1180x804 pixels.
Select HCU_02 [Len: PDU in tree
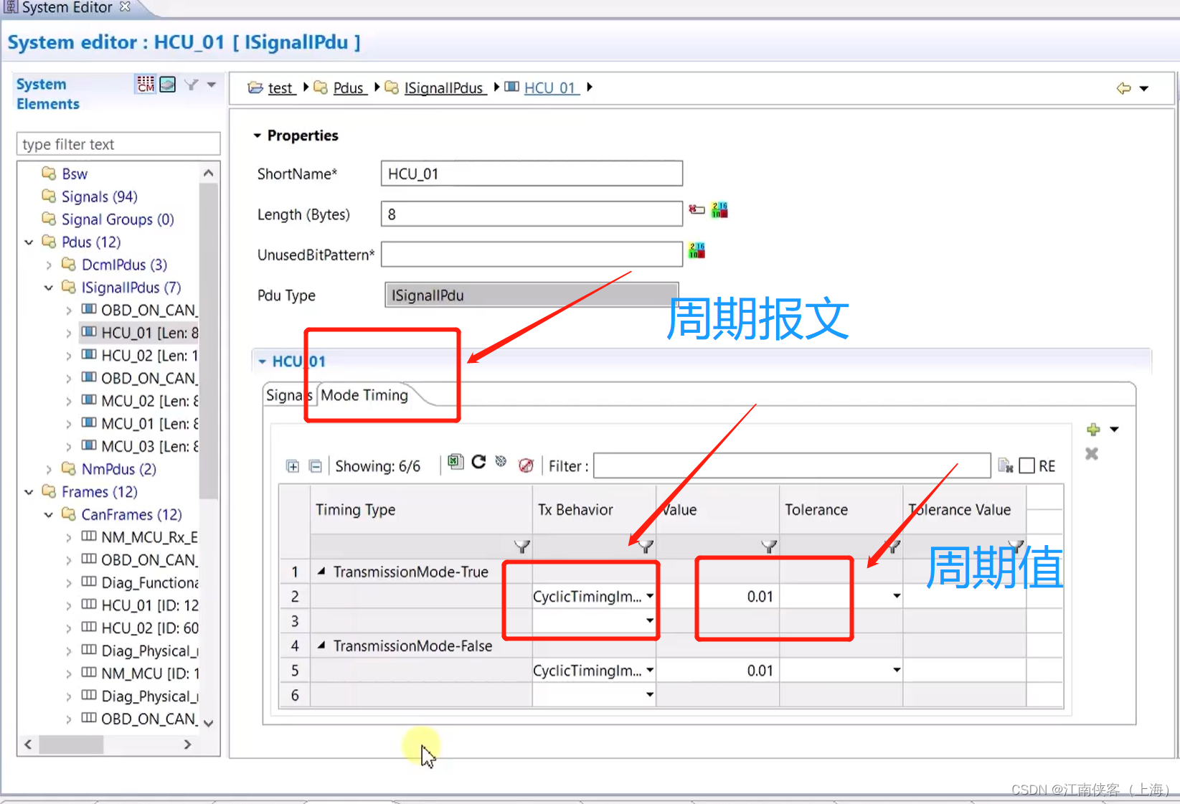click(149, 356)
